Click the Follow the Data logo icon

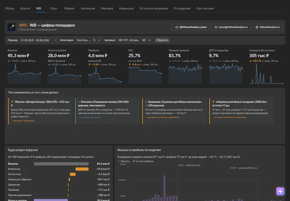click(11, 27)
